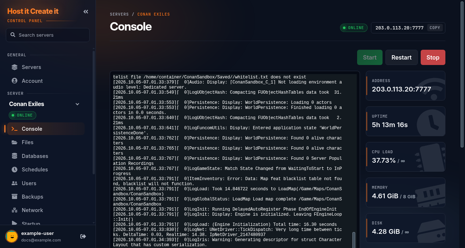Go to the Databases section
The height and width of the screenshot is (248, 465).
(x=46, y=156)
